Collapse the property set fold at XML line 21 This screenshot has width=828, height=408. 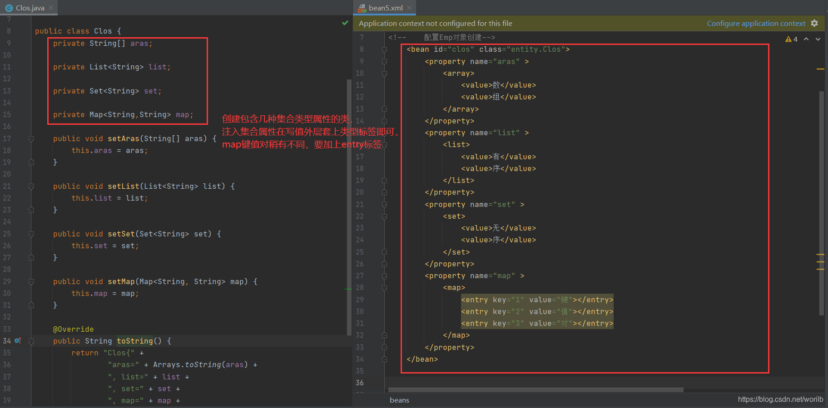[384, 204]
